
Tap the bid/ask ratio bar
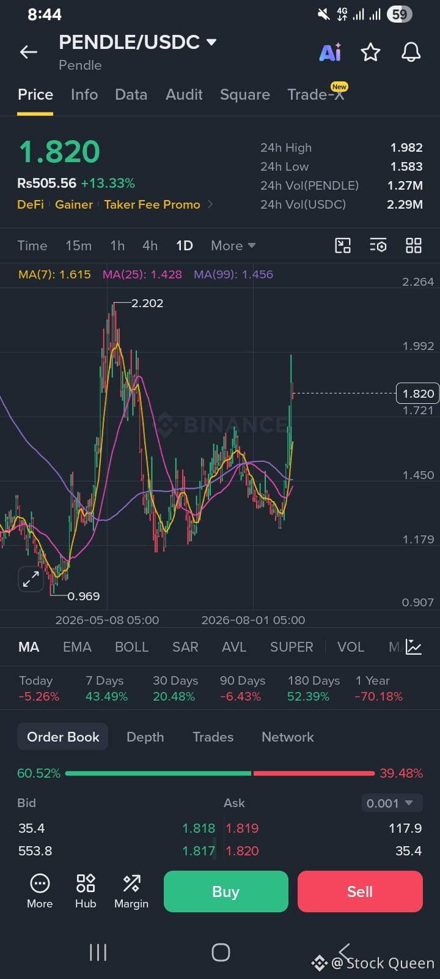[x=220, y=773]
